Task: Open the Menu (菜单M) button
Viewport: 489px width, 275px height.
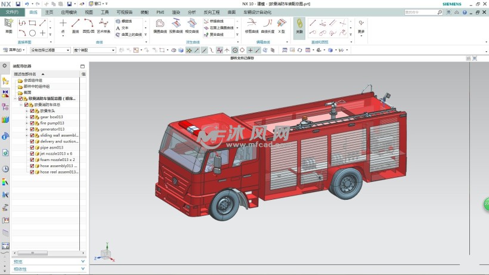Action: (x=14, y=50)
